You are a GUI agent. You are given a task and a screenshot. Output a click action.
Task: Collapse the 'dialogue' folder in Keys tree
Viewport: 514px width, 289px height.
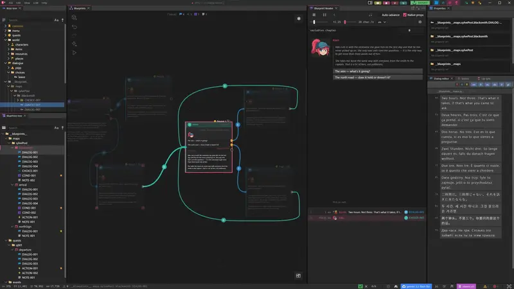click(6, 63)
